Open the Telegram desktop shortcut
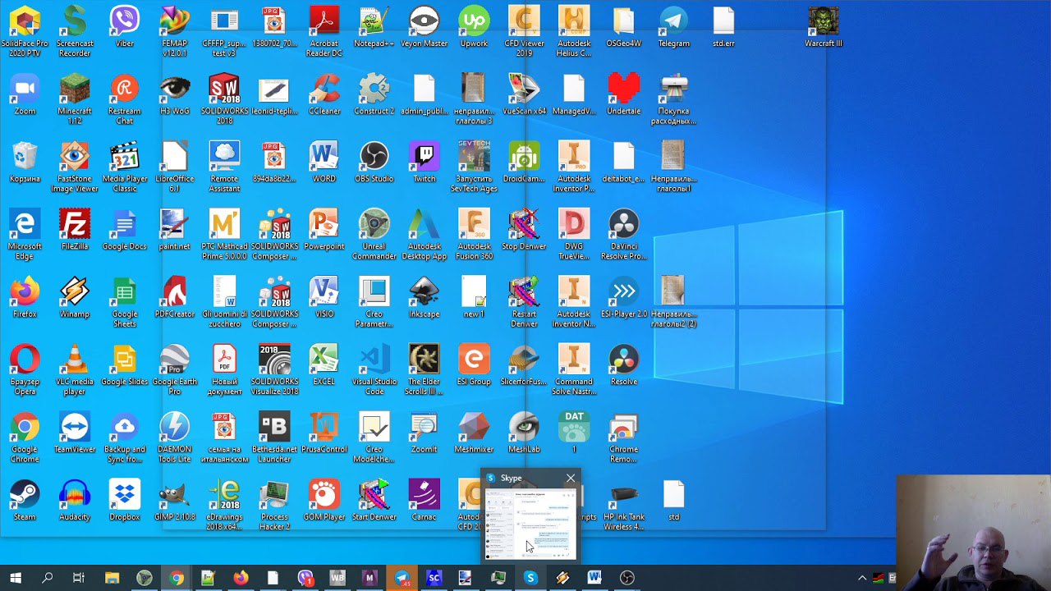1051x591 pixels. 674,27
